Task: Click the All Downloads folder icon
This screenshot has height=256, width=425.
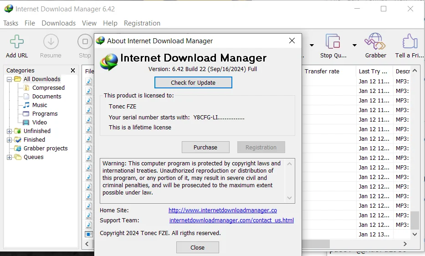Action: click(18, 79)
